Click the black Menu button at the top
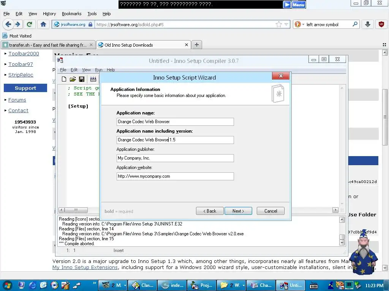This screenshot has width=389, height=291. click(299, 5)
